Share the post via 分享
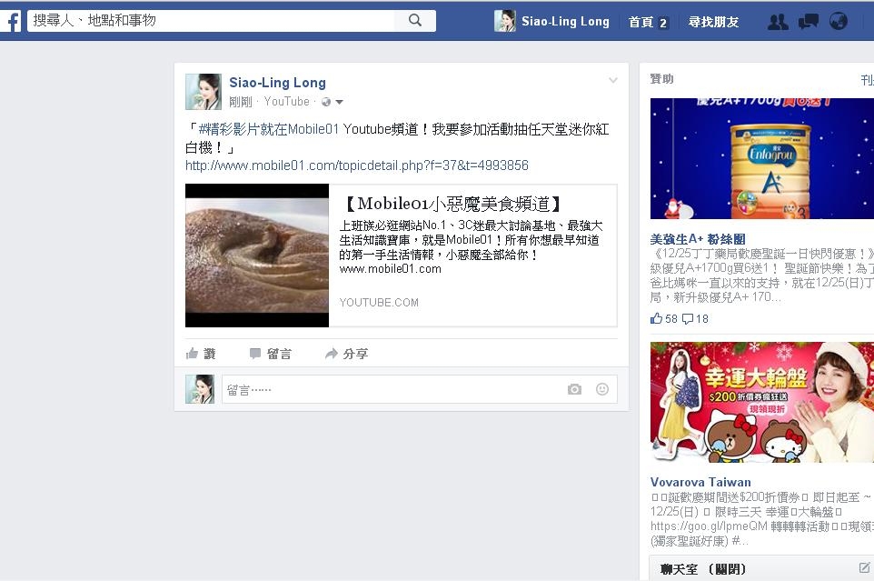Viewport: 874px width, 581px height. [346, 354]
